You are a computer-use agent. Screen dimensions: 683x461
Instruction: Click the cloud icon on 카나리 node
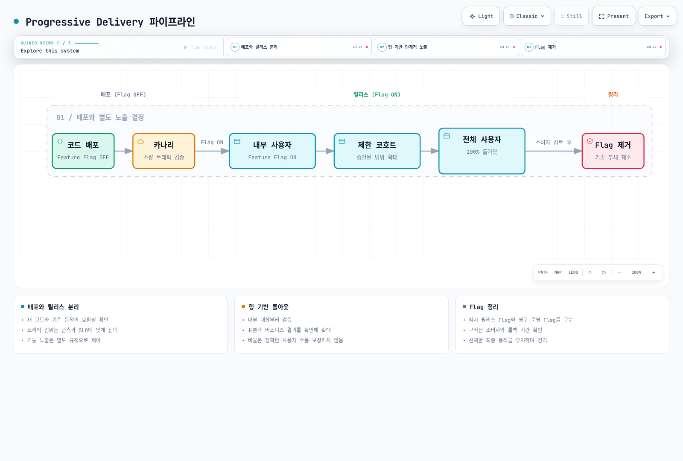141,141
